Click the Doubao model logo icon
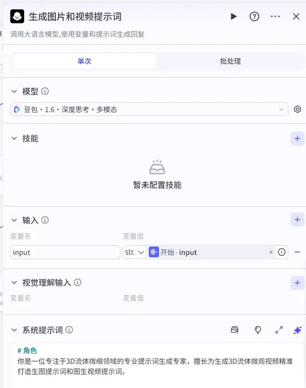This screenshot has height=388, width=306. pos(17,109)
